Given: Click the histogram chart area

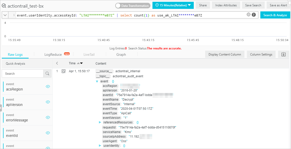Looking at the screenshot, I should point(148,30).
